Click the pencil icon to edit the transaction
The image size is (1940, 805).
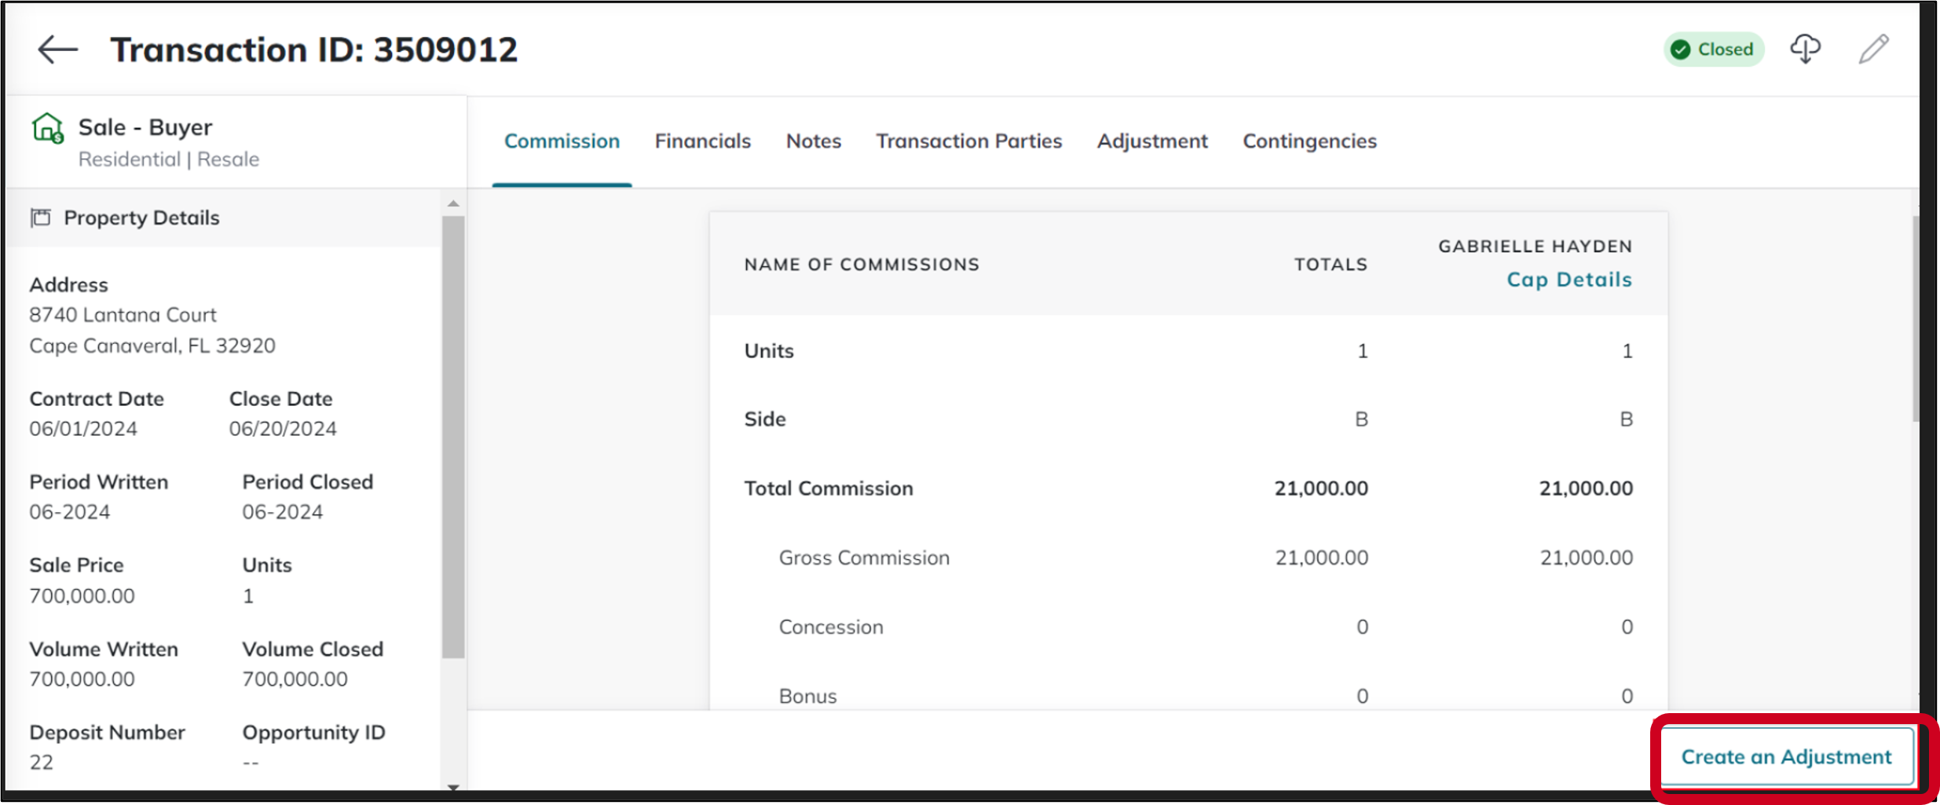pyautogui.click(x=1875, y=48)
